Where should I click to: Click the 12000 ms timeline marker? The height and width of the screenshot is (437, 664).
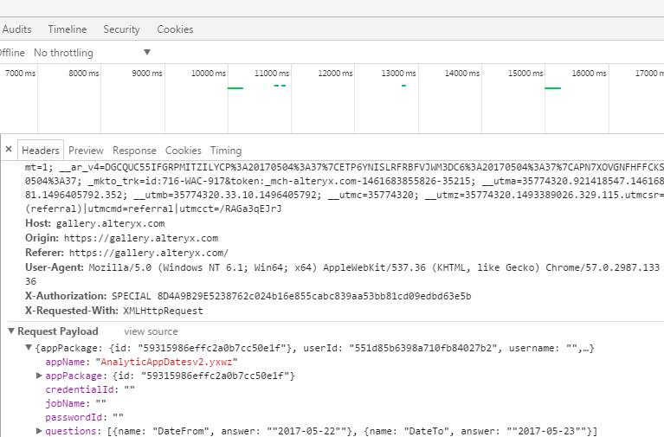coord(335,74)
